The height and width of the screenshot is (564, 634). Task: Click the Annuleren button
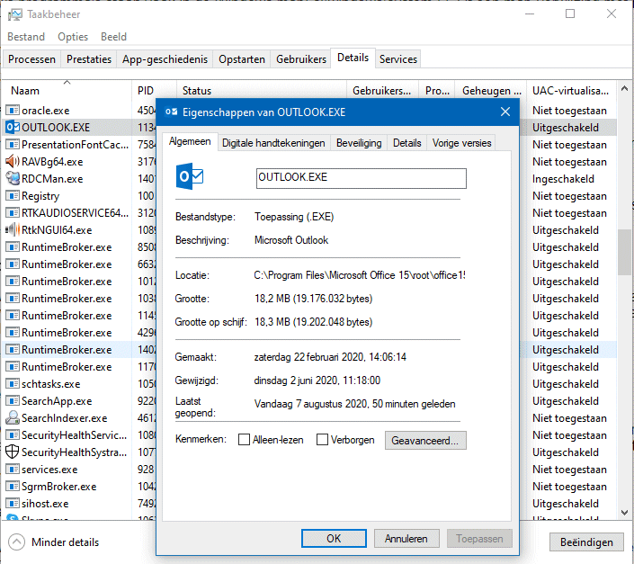point(406,539)
